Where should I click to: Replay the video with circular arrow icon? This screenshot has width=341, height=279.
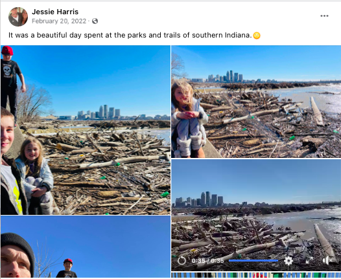coord(182,260)
